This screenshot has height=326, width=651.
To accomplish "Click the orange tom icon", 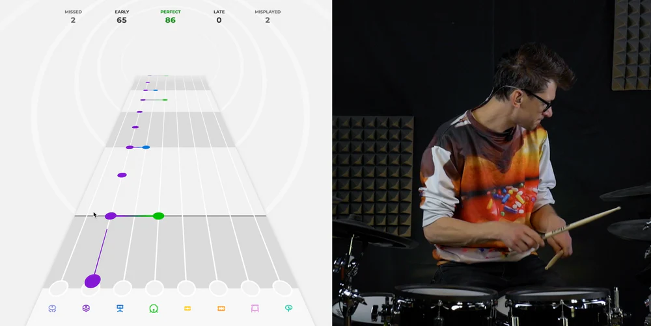I will 221,308.
